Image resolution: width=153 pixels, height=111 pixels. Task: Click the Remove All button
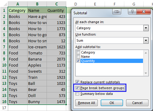(86, 103)
